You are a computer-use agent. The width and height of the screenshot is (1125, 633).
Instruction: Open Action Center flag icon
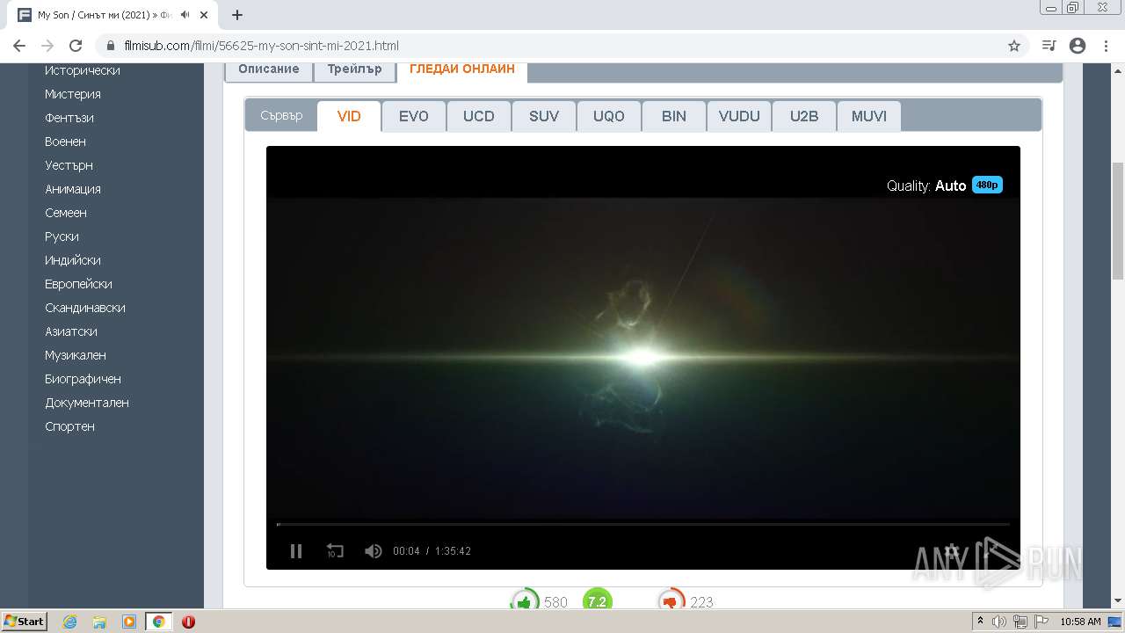click(x=1041, y=622)
